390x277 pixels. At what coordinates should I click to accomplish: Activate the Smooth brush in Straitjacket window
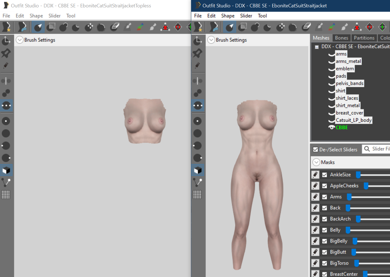pyautogui.click(x=293, y=27)
